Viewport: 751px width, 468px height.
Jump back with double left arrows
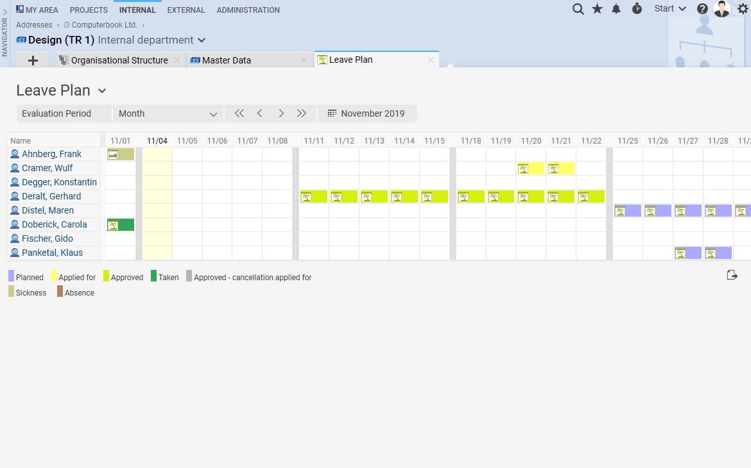[239, 113]
